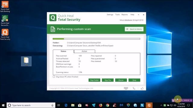This screenshot has height=108, width=193.
Task: Click the Files repaired label
Action: [96, 56]
